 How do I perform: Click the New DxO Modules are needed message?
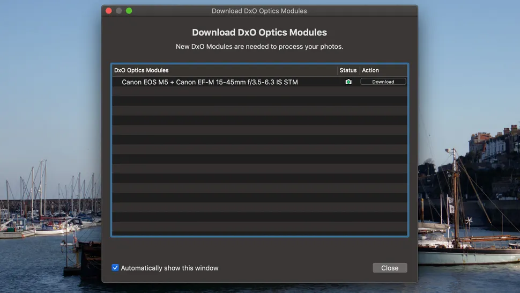point(259,47)
